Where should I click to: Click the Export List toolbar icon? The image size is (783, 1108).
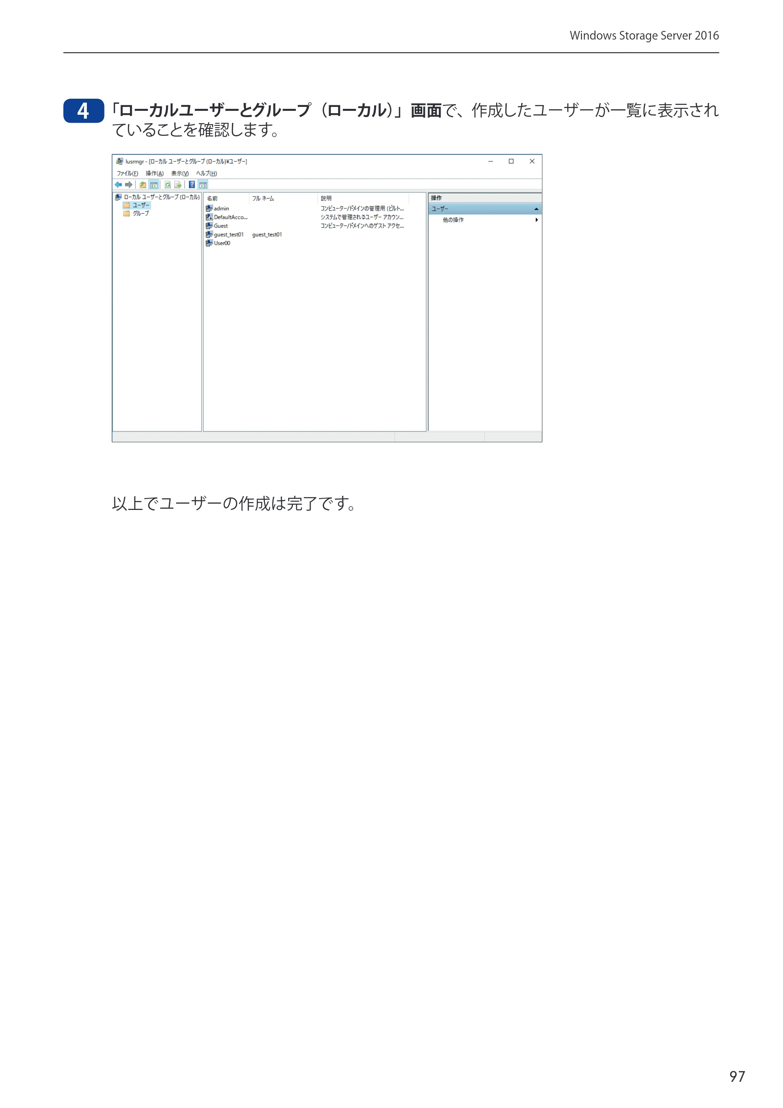click(x=178, y=184)
